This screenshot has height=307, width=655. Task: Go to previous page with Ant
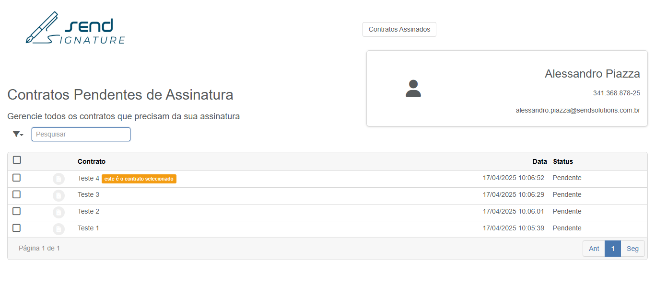[x=594, y=249]
